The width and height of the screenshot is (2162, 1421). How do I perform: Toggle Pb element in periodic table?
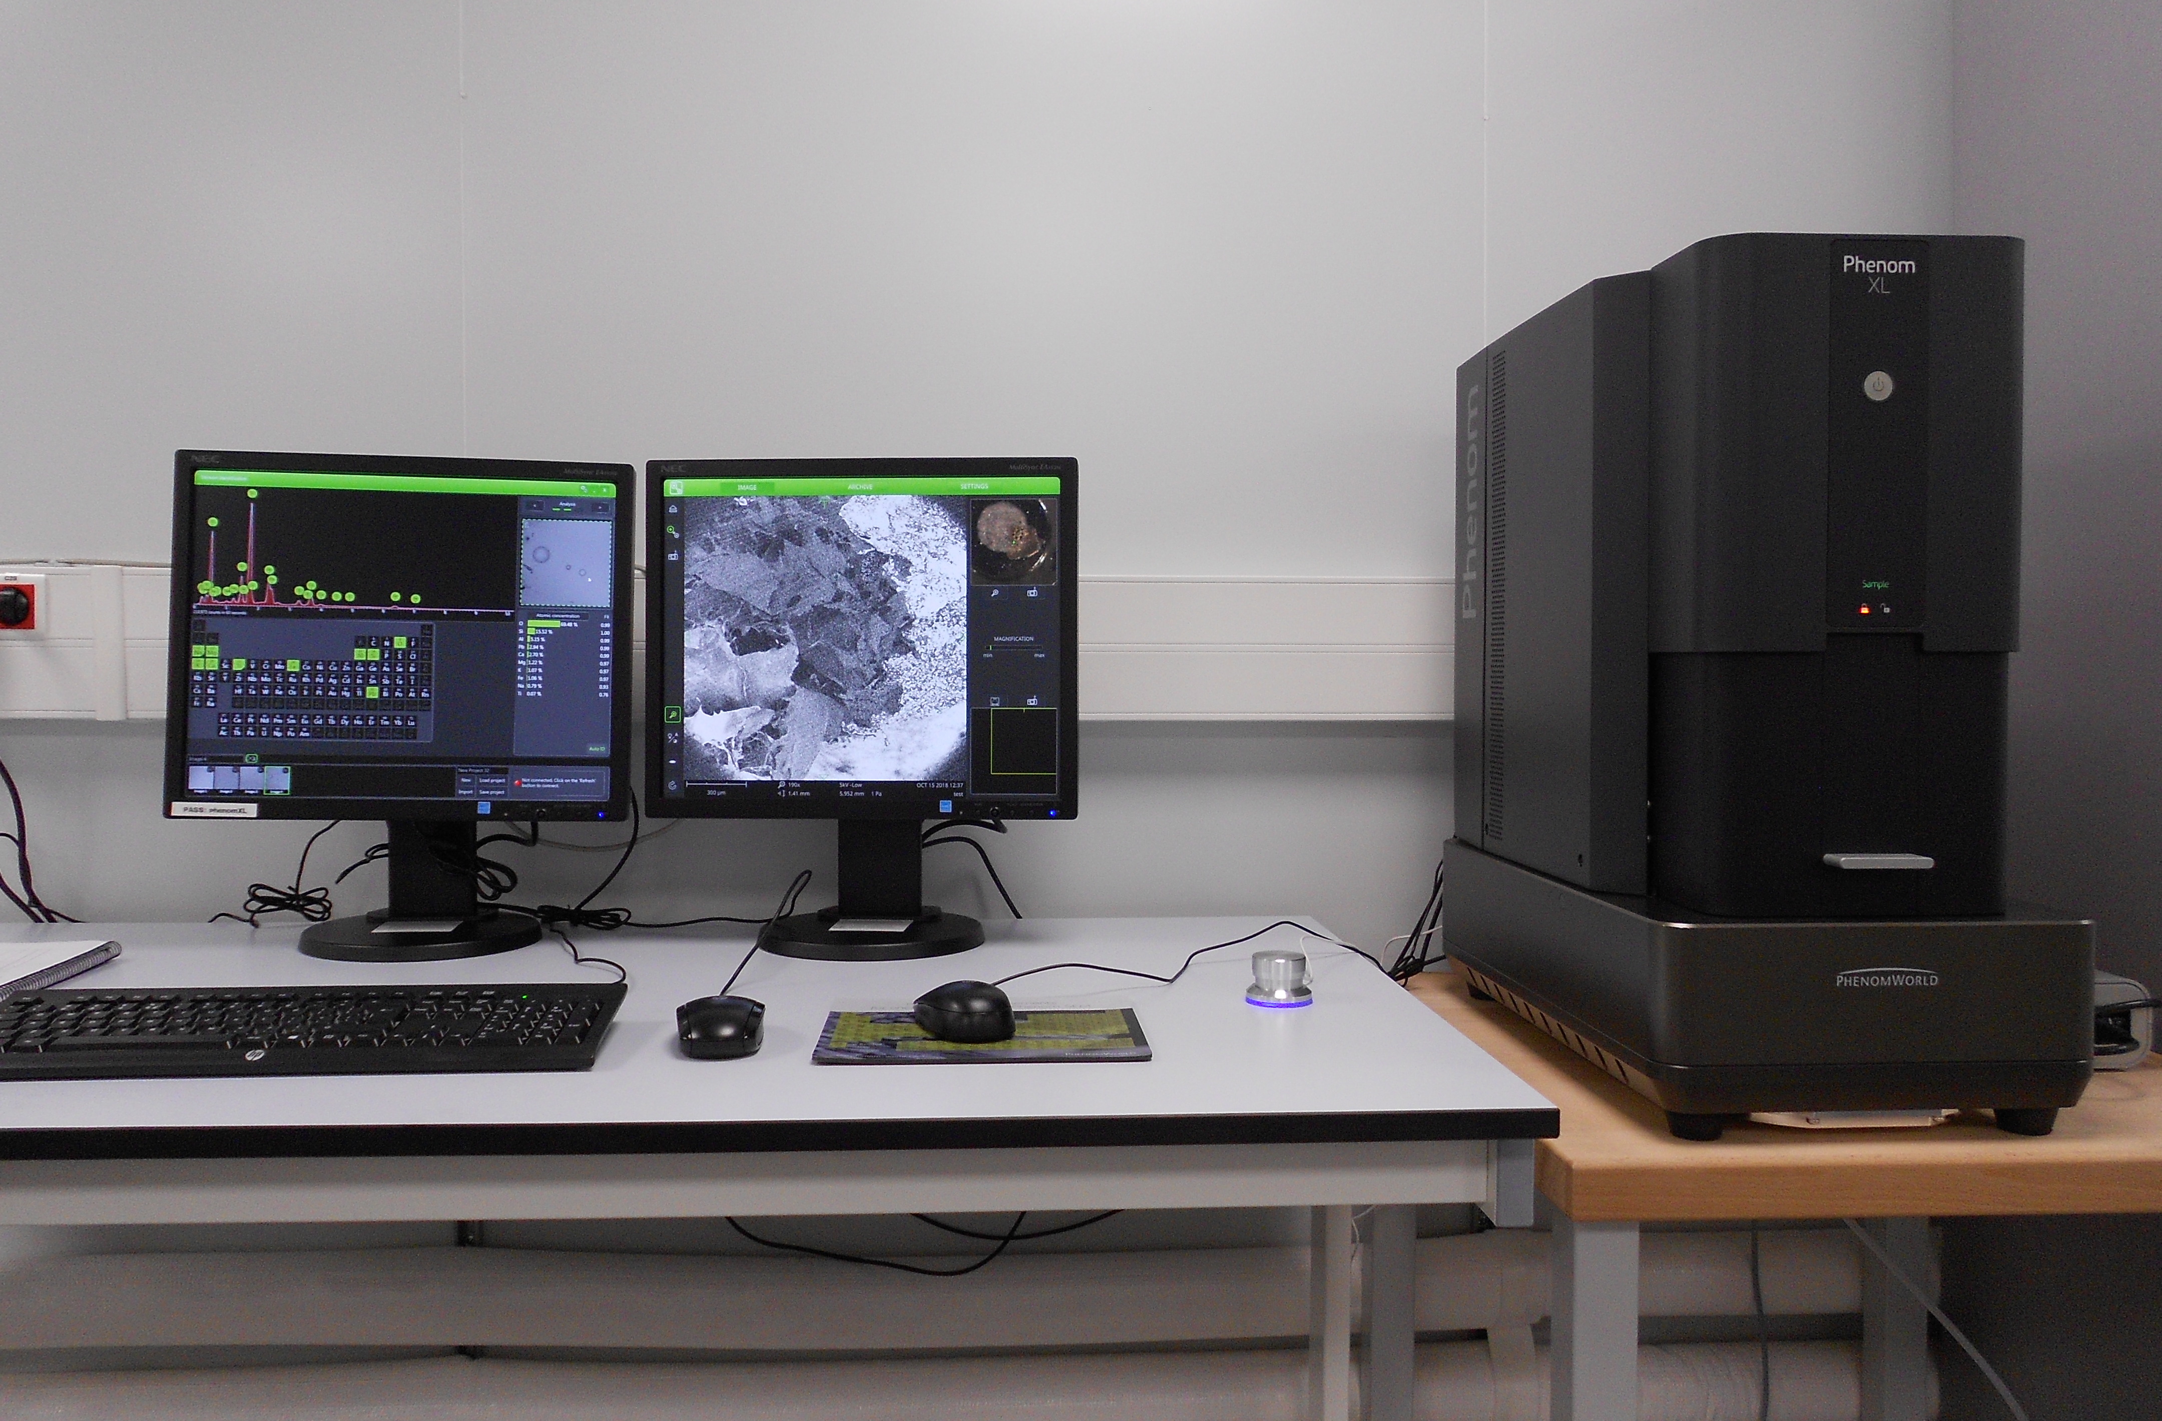(372, 693)
